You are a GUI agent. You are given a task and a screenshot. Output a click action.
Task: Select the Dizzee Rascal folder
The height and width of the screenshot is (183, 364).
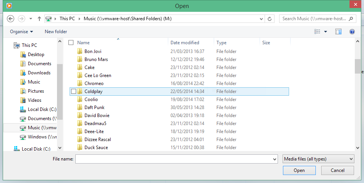coord(98,140)
